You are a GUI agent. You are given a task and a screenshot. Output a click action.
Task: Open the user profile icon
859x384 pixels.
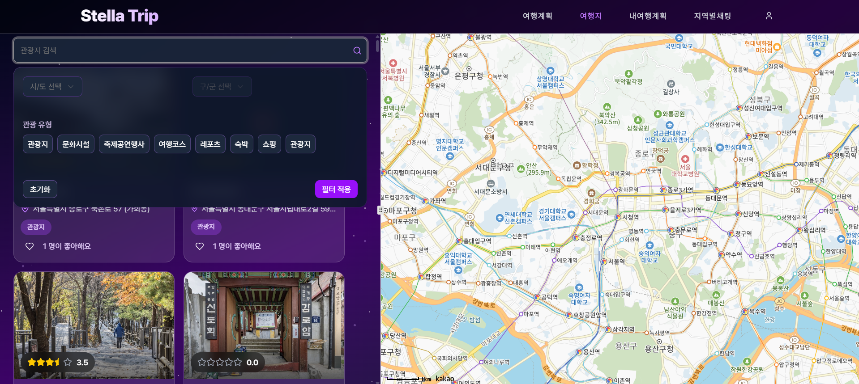tap(769, 16)
